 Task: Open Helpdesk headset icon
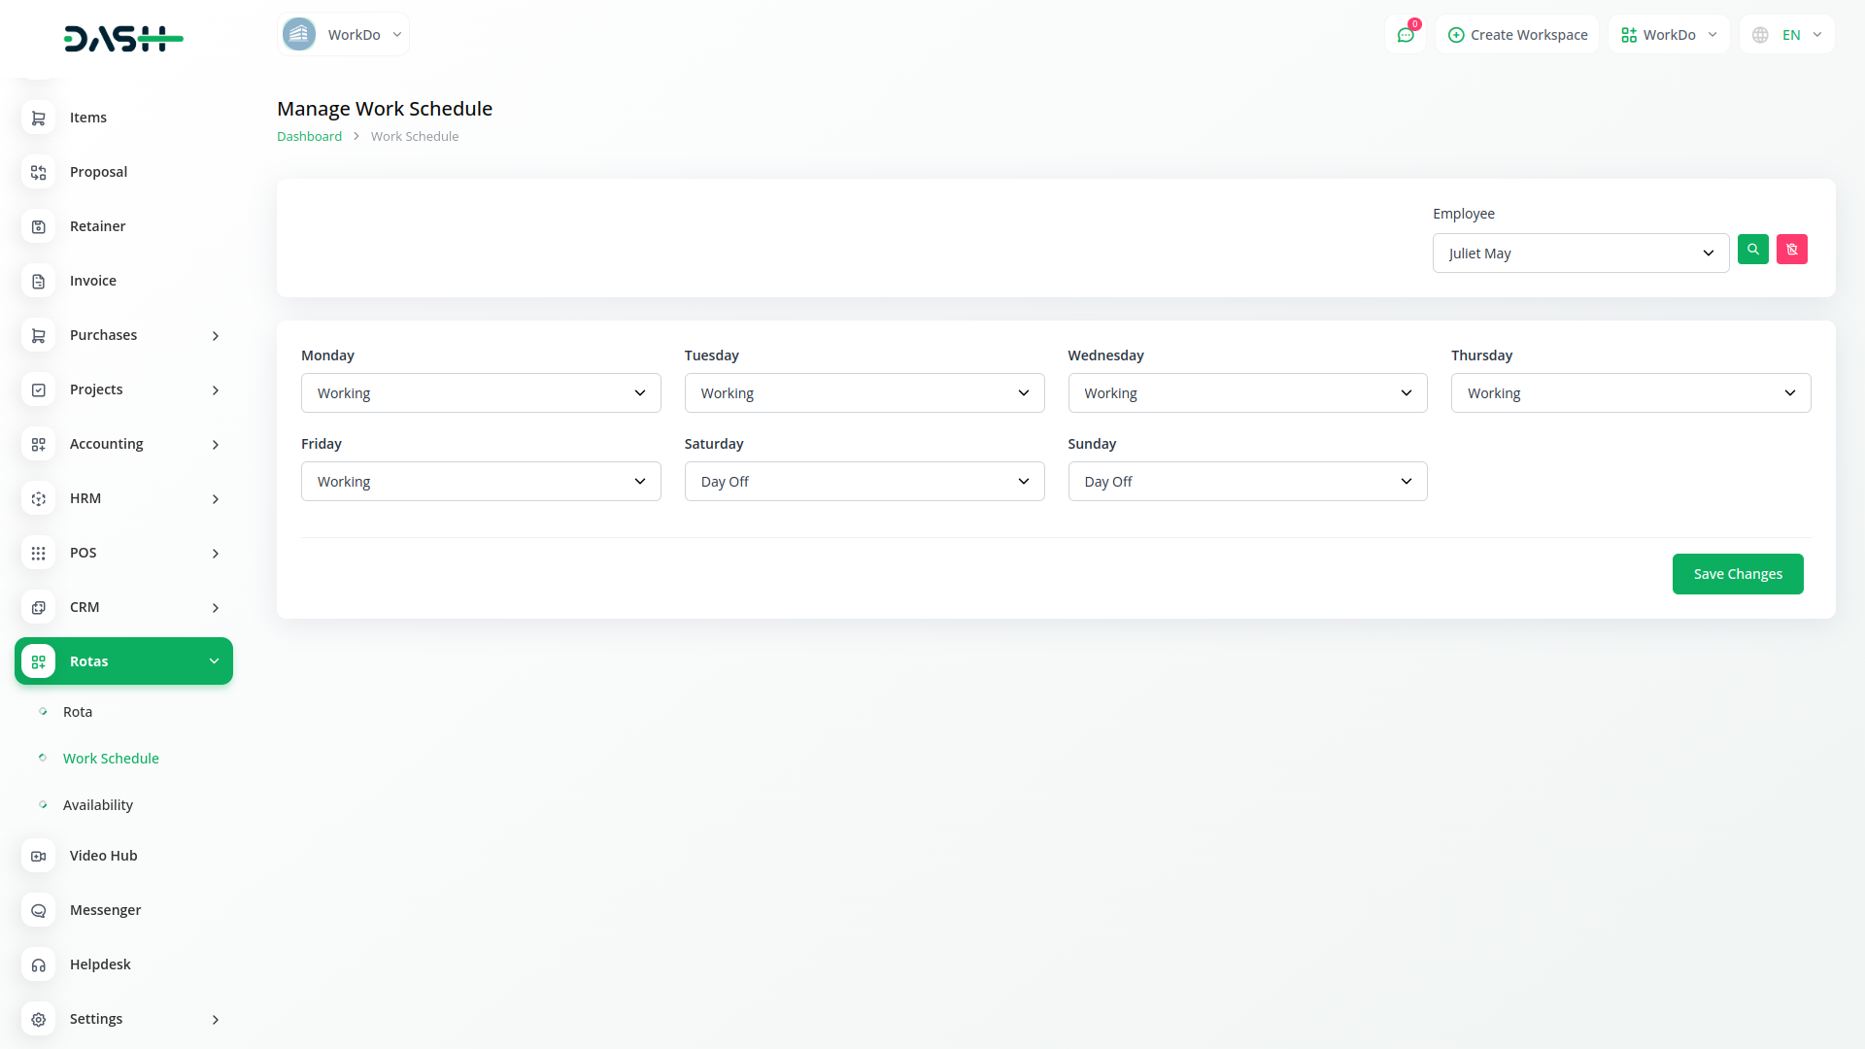(x=39, y=964)
